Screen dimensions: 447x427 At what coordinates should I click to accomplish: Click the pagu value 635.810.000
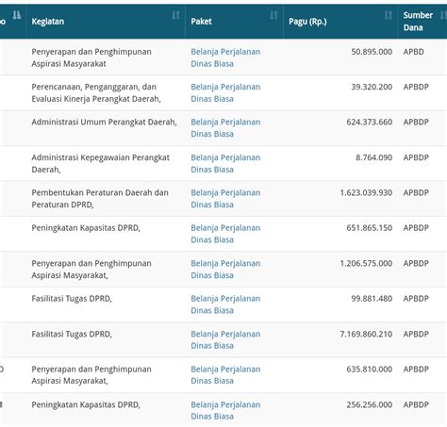(x=370, y=370)
